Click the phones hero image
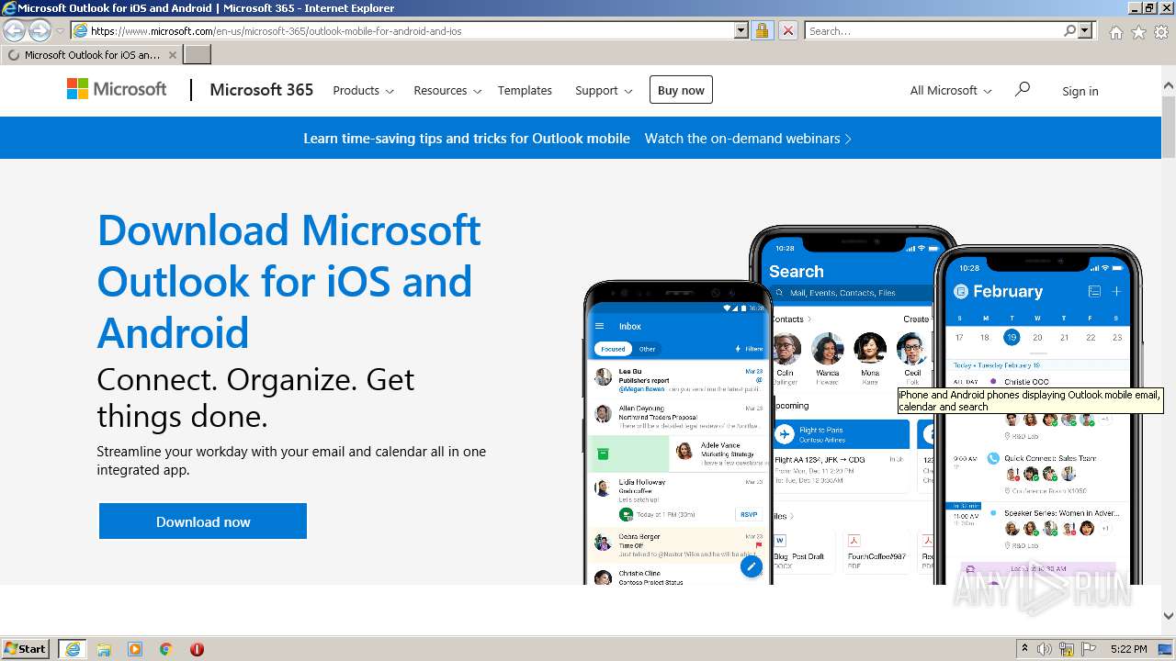Viewport: 1176px width, 661px height. coord(863,405)
